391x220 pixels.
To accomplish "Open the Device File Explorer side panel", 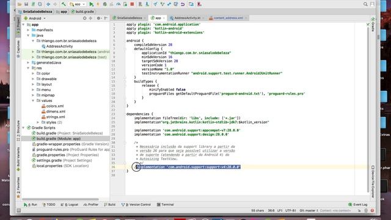I will click(x=373, y=182).
